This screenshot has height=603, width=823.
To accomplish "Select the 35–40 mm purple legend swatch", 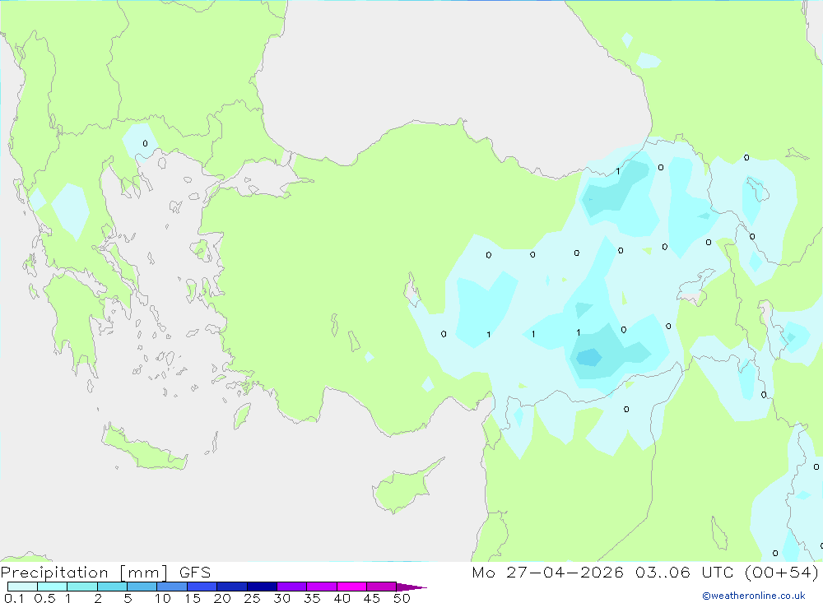I will tap(322, 587).
